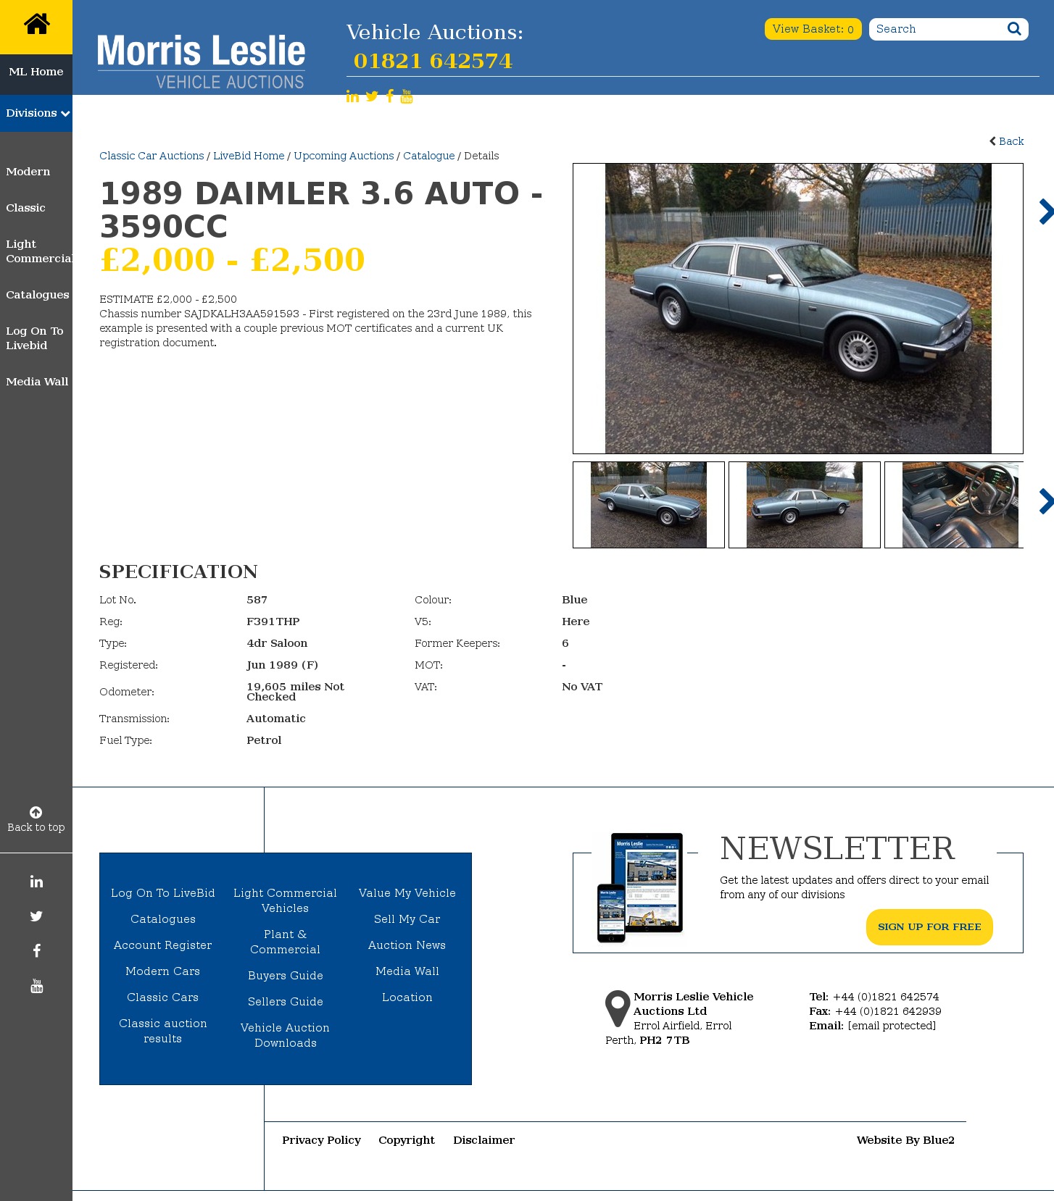Show next main car photo
The width and height of the screenshot is (1054, 1201).
[x=1045, y=212]
